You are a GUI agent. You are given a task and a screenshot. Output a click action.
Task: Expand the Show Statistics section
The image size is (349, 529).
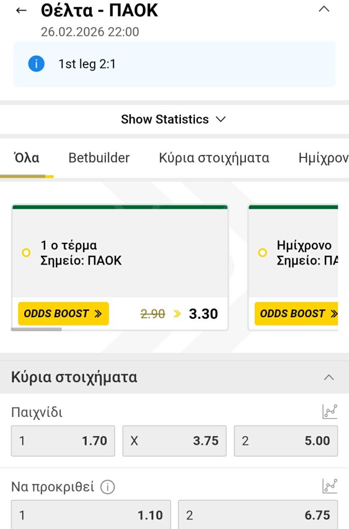click(x=174, y=119)
